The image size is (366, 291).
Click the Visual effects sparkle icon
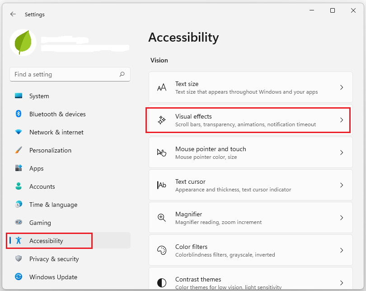point(161,120)
